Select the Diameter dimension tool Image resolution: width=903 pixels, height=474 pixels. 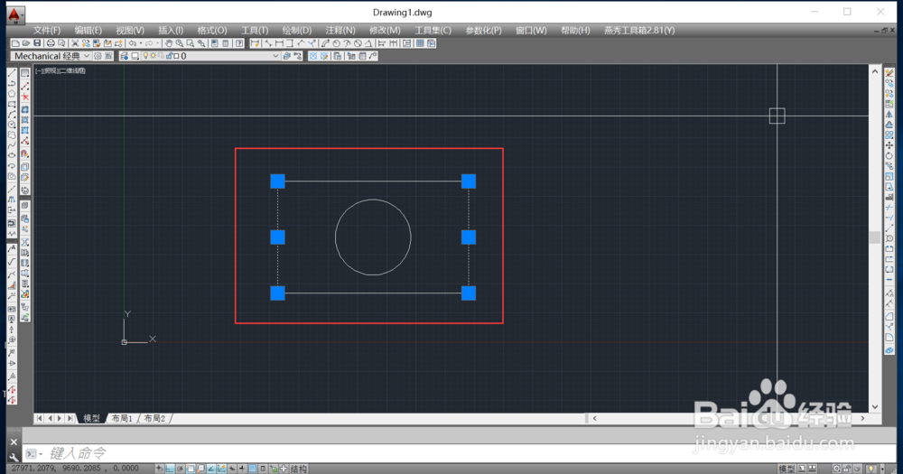pos(358,43)
